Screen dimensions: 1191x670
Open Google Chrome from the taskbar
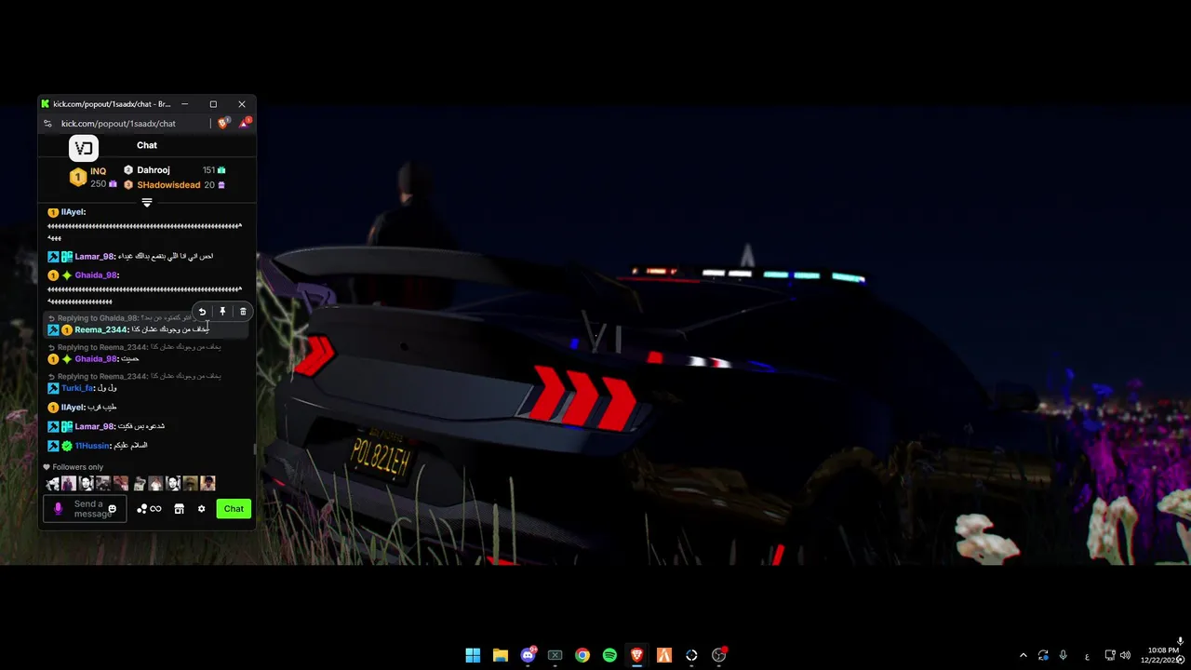pyautogui.click(x=582, y=655)
